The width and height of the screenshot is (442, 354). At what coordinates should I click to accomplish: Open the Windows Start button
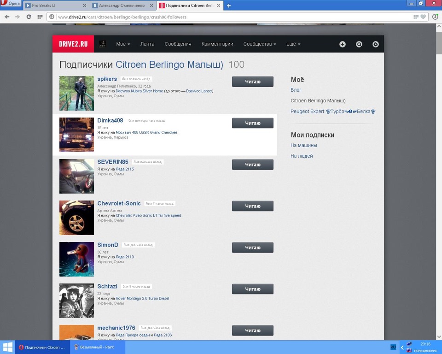(x=8, y=347)
